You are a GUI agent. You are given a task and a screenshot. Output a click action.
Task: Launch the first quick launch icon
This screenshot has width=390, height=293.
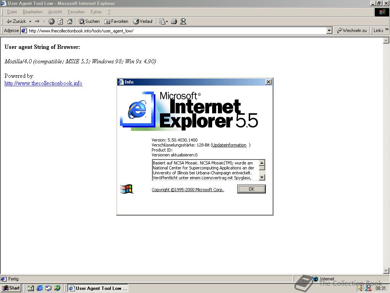31,288
